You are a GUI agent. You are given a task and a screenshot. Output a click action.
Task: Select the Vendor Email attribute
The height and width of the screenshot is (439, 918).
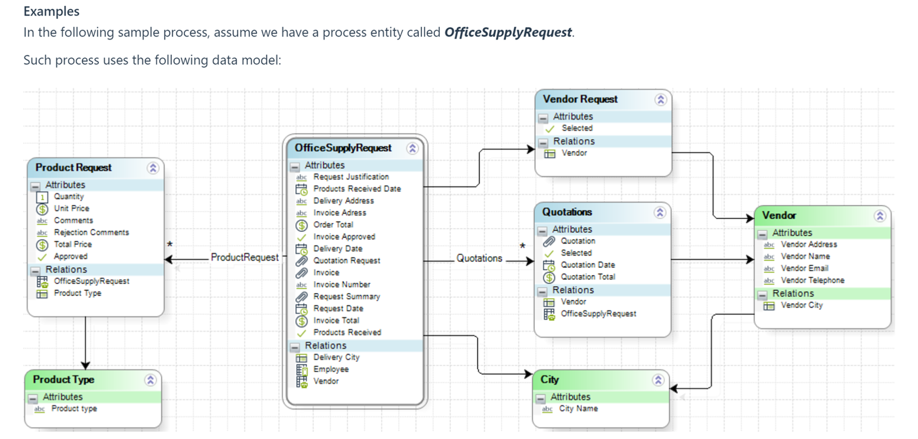pyautogui.click(x=804, y=268)
